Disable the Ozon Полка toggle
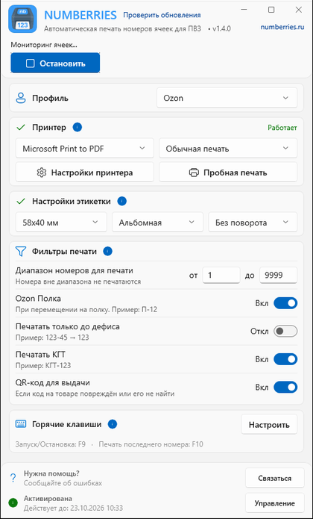 pyautogui.click(x=285, y=303)
